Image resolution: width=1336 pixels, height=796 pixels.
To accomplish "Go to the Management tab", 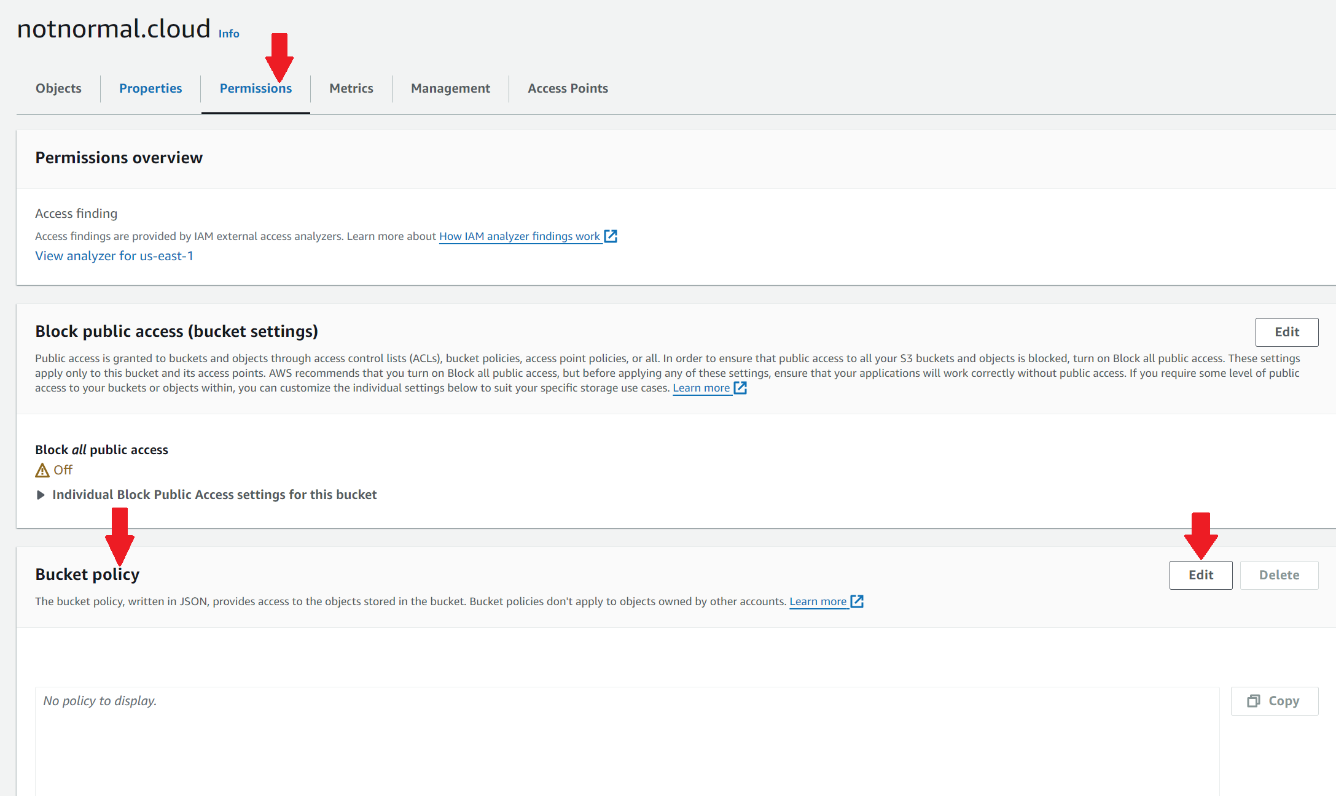I will (450, 88).
